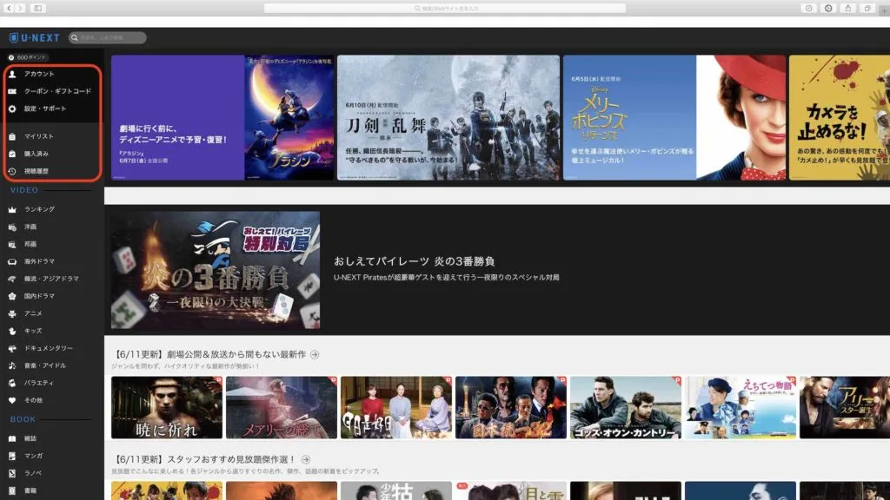Click the icon beside 韓流・アジアドラマ
The width and height of the screenshot is (890, 500).
tap(12, 279)
